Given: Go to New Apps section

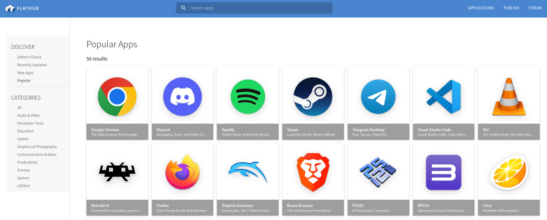Looking at the screenshot, I should 25,73.
